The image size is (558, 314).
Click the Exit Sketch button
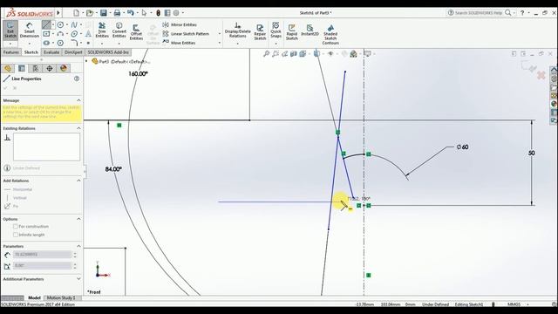(10, 30)
